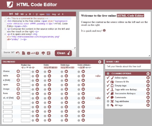152x126 pixels.
Task: Run form Replace tag play button
Action: tap(37, 94)
